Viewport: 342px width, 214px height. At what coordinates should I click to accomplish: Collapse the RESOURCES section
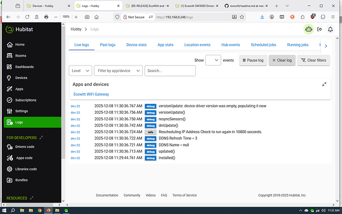[x=32, y=198]
